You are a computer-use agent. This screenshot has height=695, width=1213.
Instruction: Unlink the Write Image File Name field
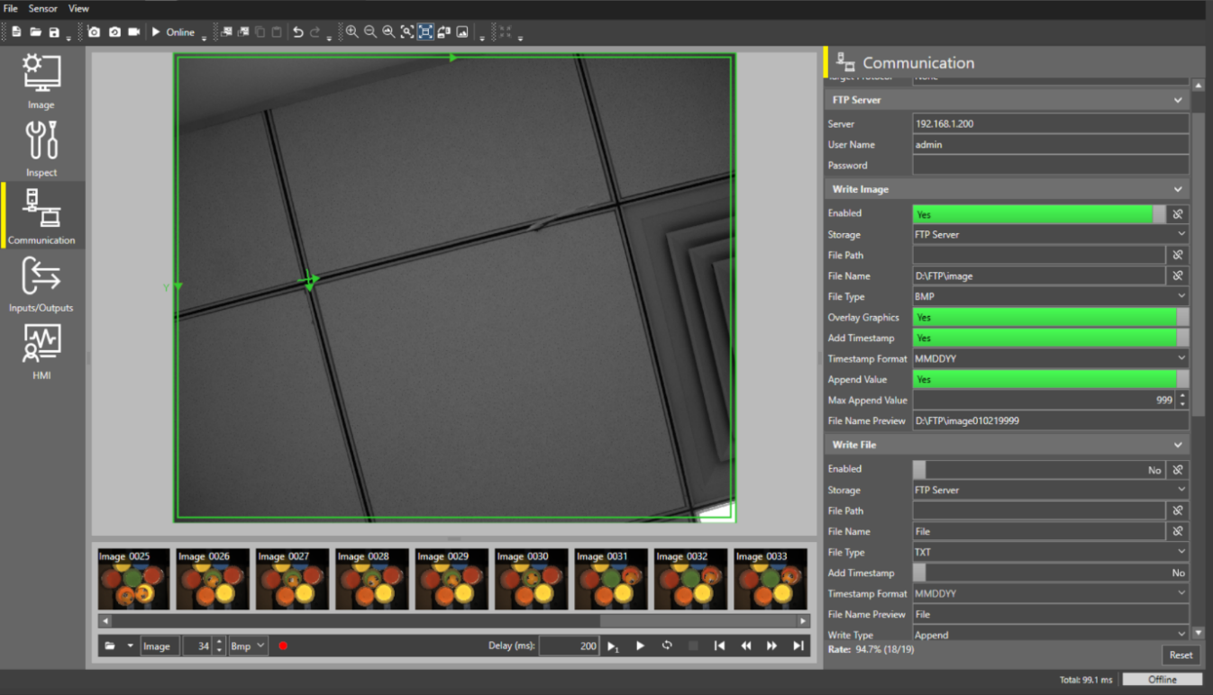coord(1178,276)
